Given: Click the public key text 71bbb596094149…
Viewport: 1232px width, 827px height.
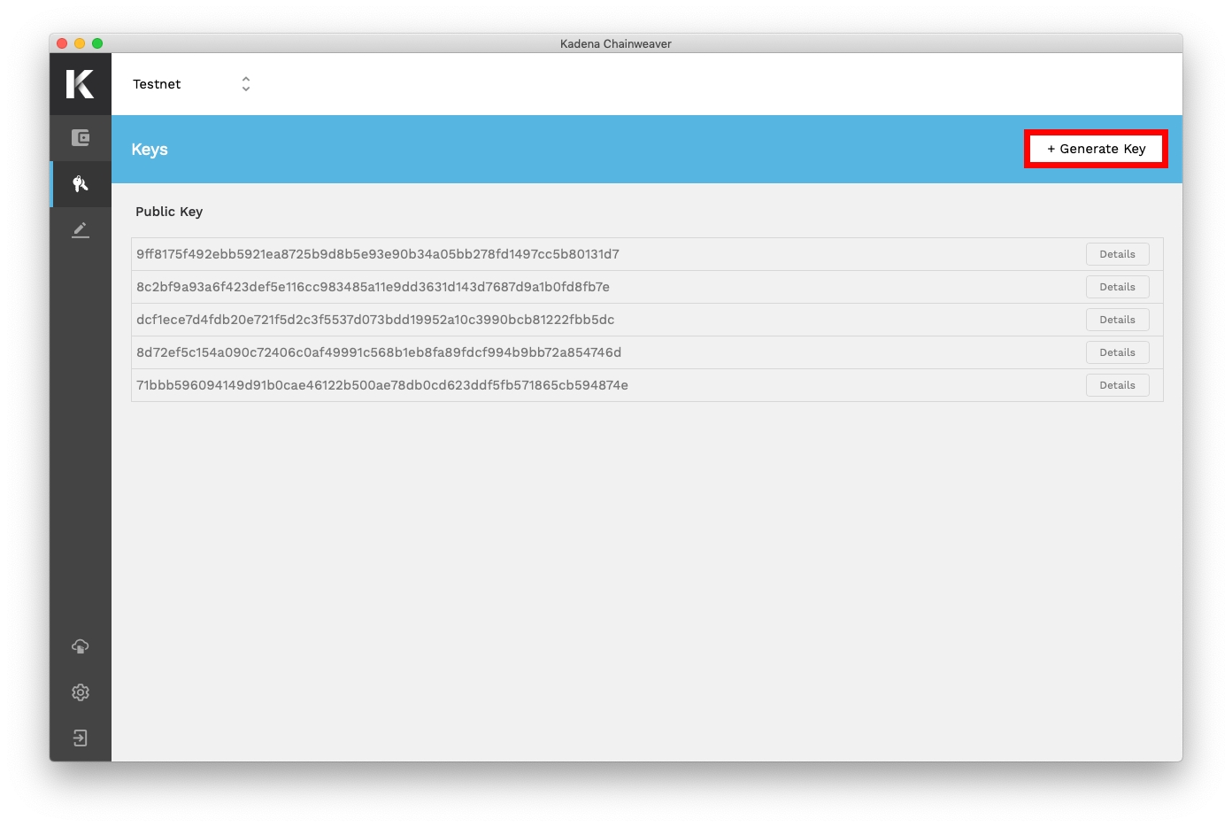Looking at the screenshot, I should pos(382,385).
